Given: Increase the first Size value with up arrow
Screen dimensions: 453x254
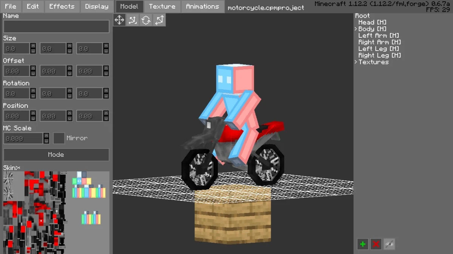Looking at the screenshot, I should point(33,46).
